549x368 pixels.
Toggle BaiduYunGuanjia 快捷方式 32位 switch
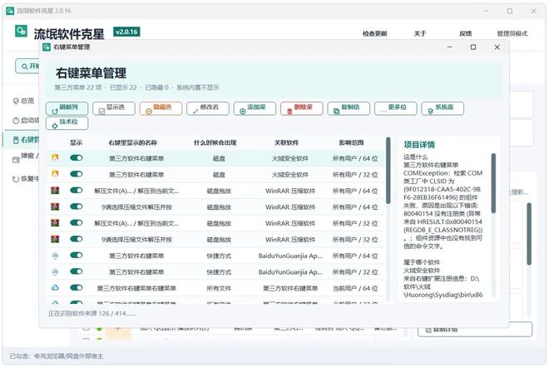coord(76,271)
